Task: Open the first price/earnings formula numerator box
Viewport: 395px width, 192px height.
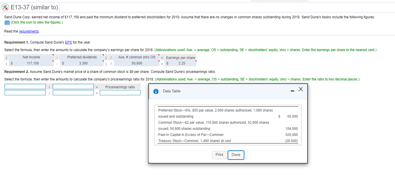Action: (25, 87)
